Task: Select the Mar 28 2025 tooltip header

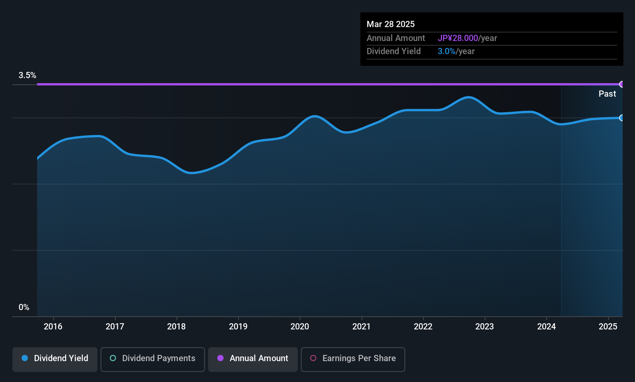Action: 391,24
